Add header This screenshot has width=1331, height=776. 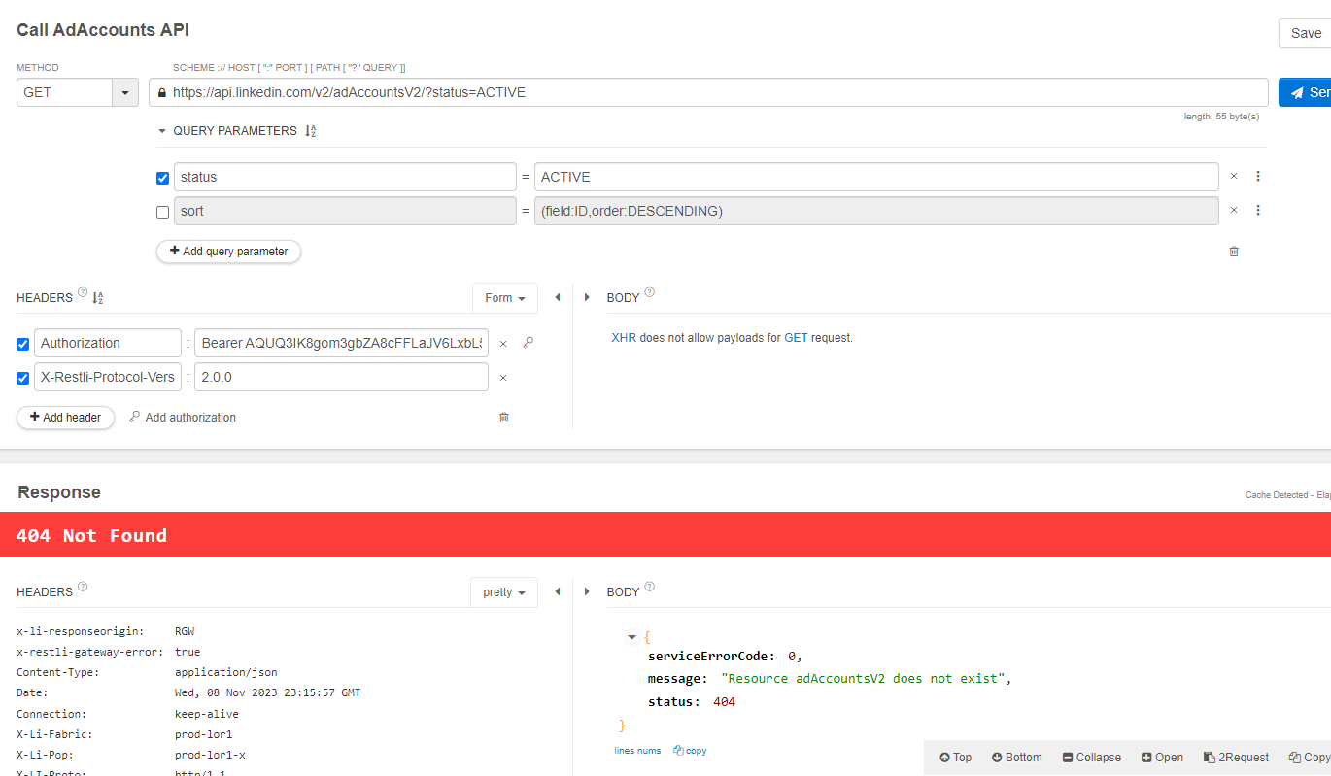click(66, 418)
